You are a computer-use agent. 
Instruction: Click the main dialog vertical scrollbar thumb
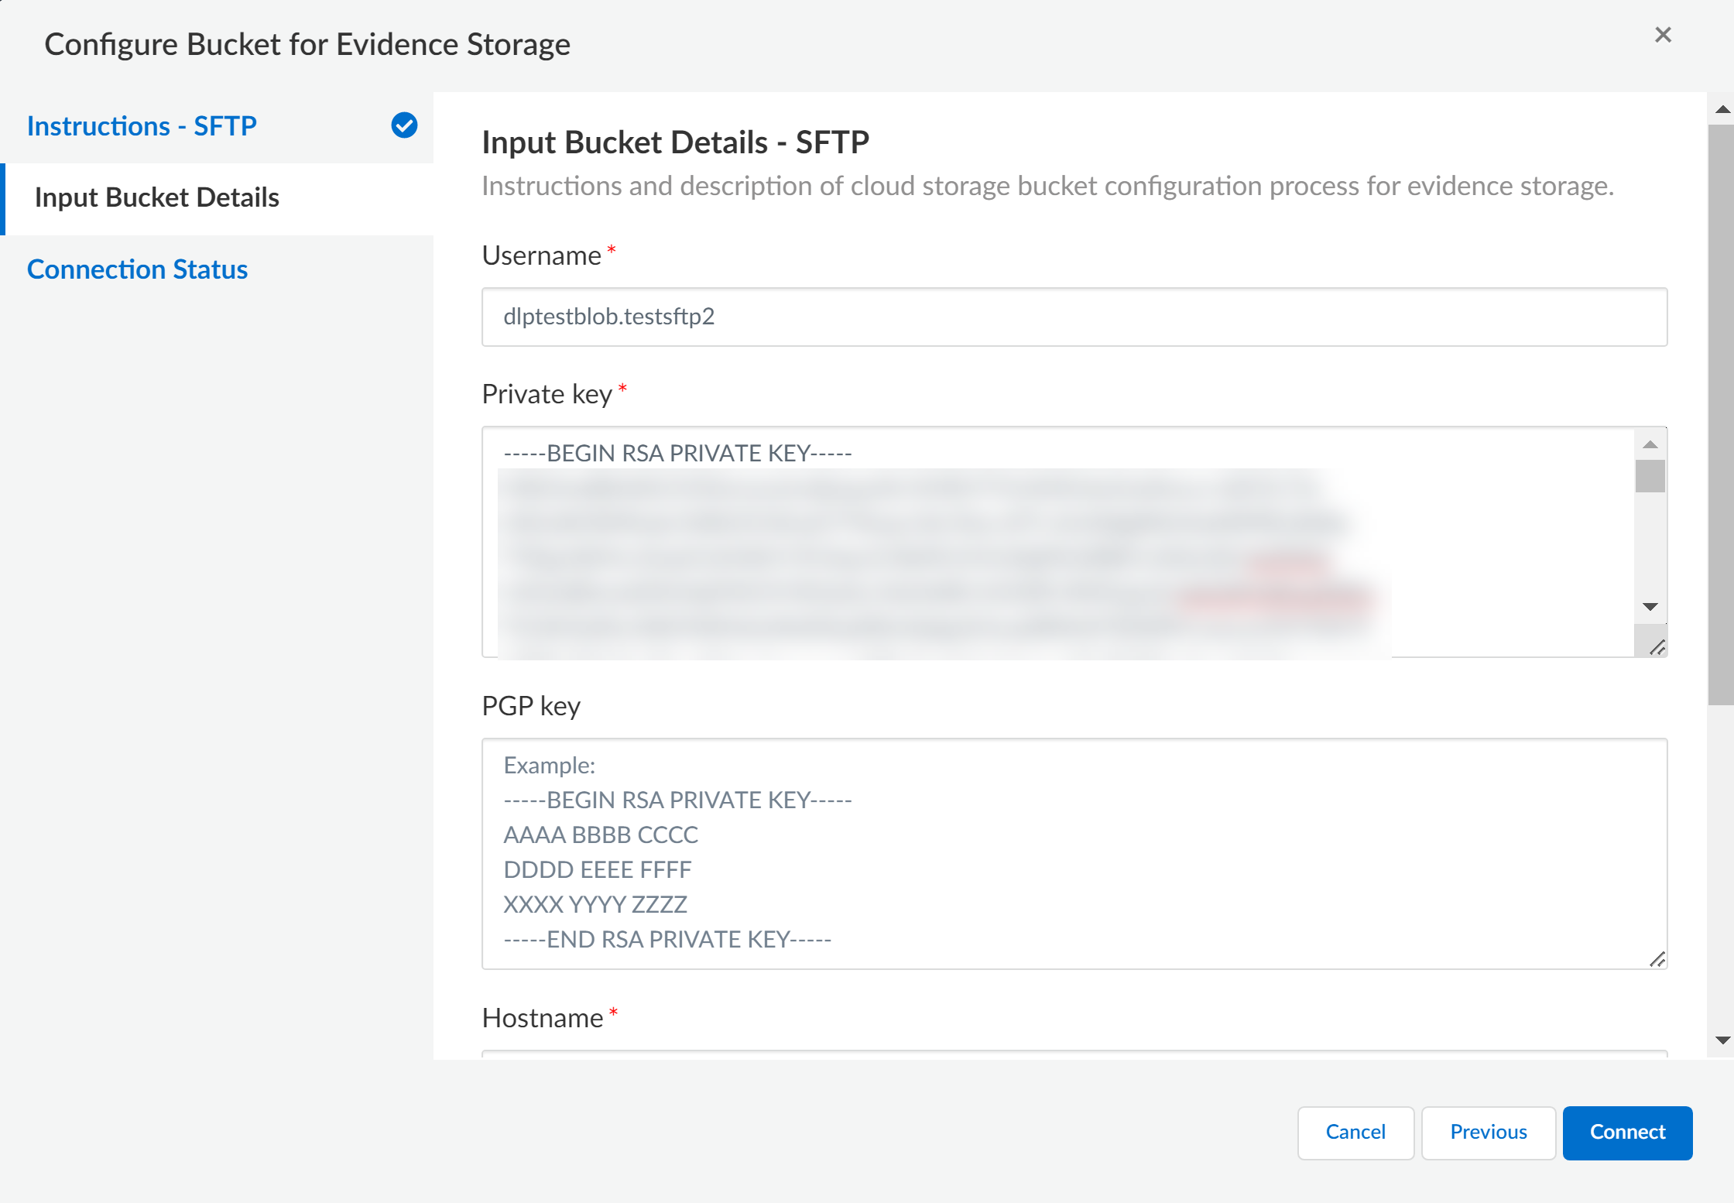point(1722,414)
